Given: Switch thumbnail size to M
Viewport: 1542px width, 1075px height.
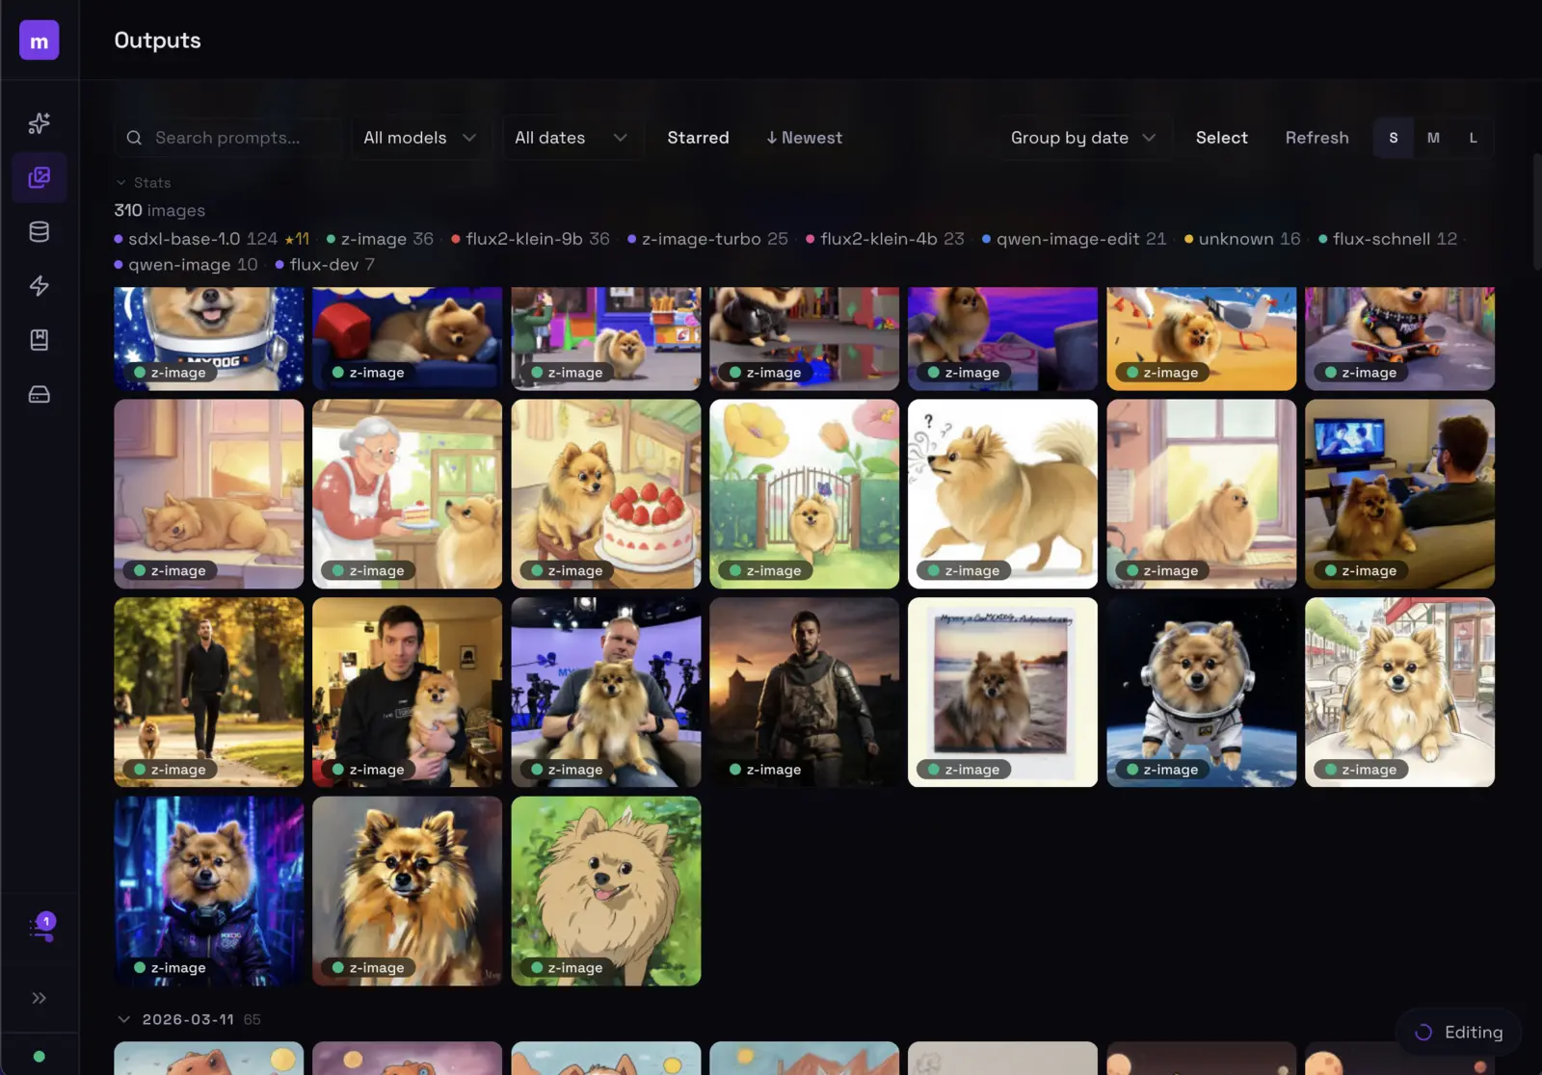Looking at the screenshot, I should click(x=1433, y=138).
